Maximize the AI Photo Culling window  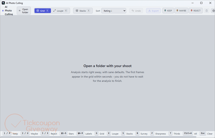[x=201, y=3]
